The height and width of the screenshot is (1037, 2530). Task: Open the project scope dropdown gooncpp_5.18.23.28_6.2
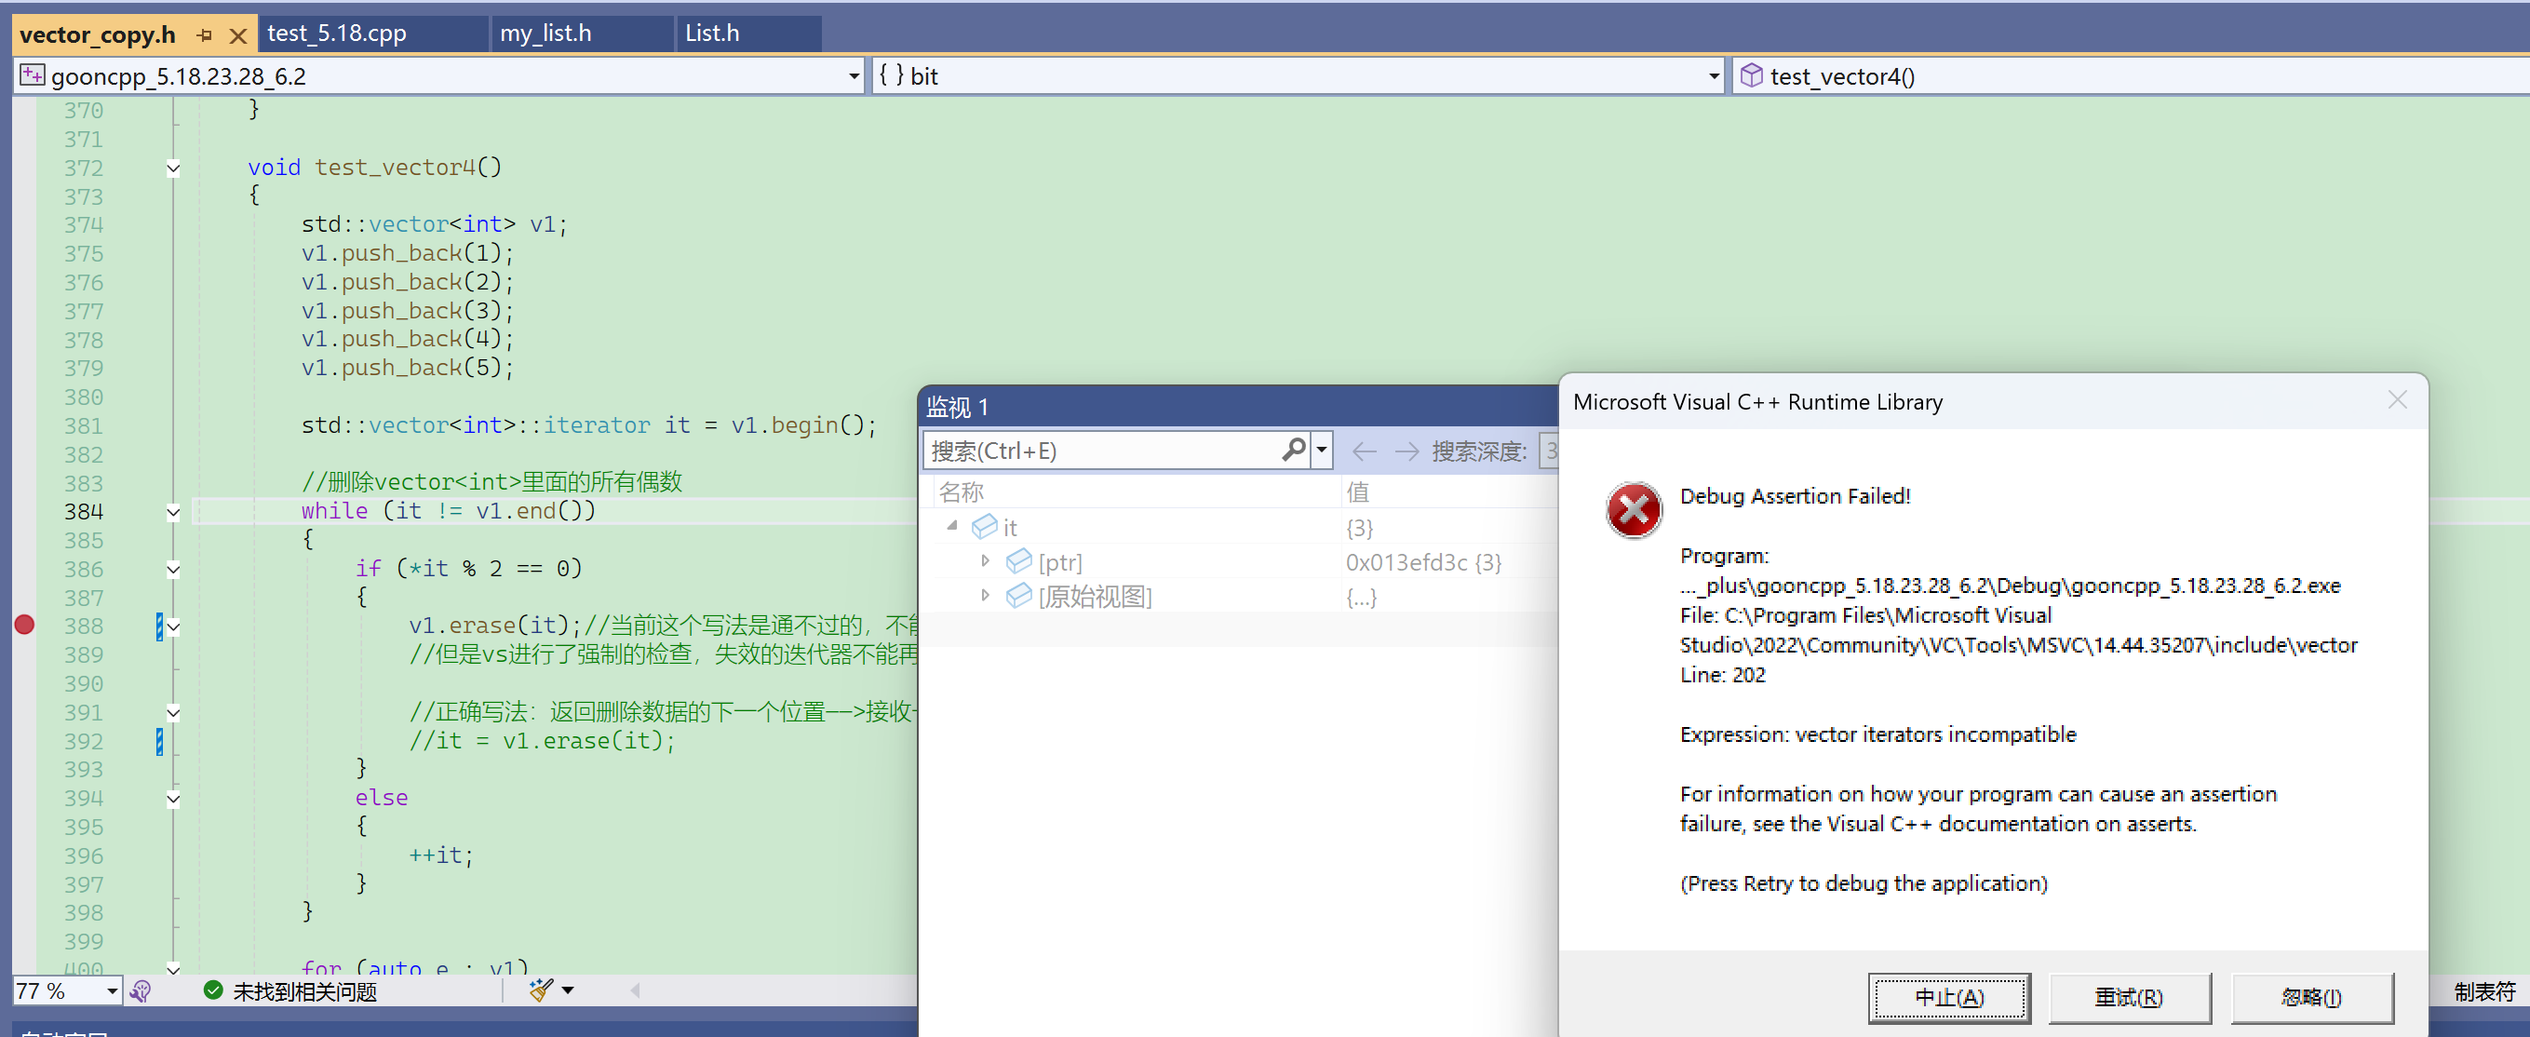click(853, 75)
